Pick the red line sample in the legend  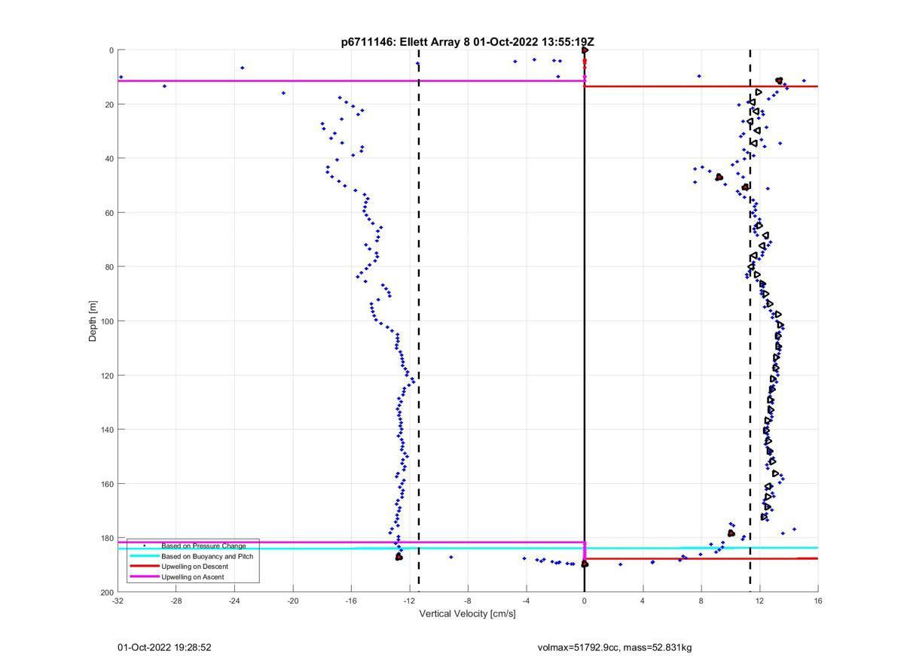point(144,567)
